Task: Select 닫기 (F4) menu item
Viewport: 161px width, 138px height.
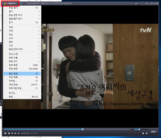Action: 22,22
